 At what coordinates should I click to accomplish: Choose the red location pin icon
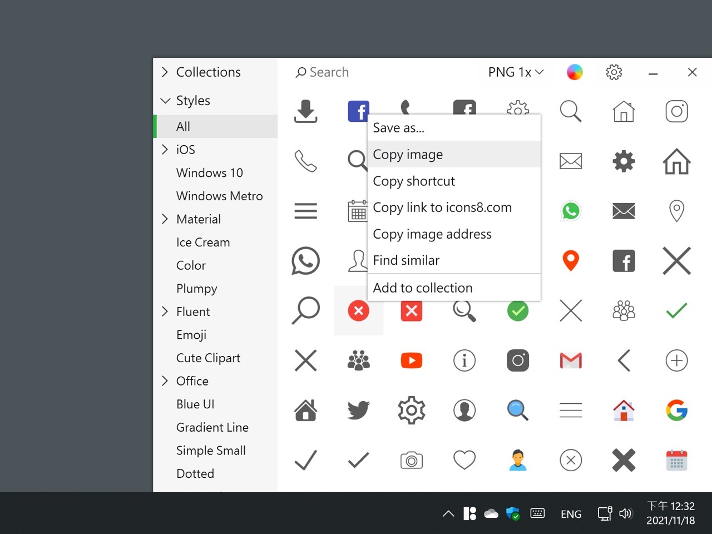(x=571, y=260)
